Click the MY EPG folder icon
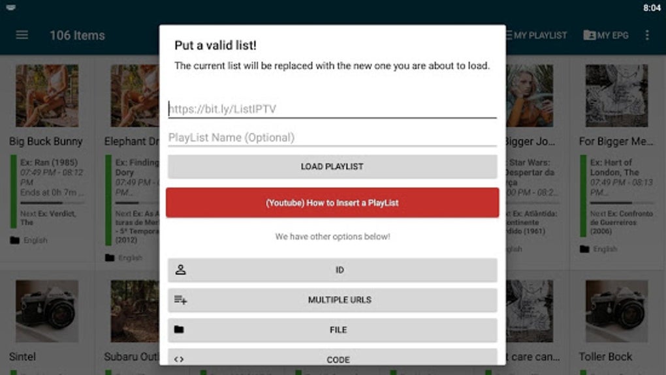666x375 pixels. pyautogui.click(x=589, y=35)
